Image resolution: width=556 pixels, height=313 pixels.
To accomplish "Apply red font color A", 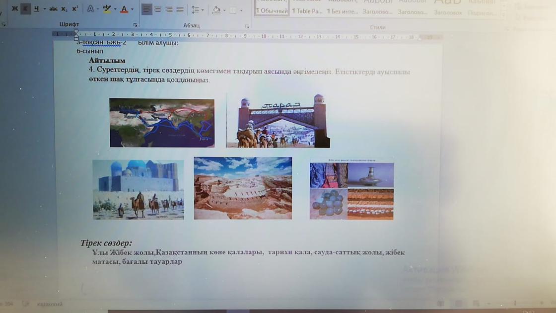I will 124,9.
